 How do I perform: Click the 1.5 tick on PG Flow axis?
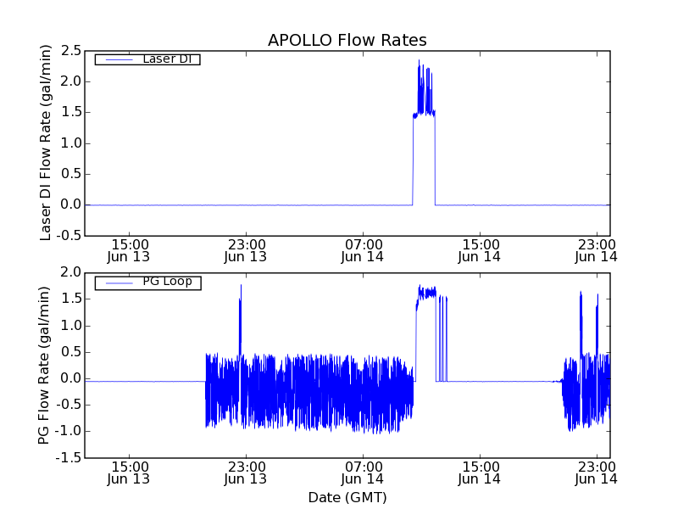point(71,299)
